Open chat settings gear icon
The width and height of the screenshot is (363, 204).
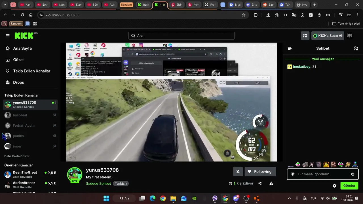click(334, 186)
